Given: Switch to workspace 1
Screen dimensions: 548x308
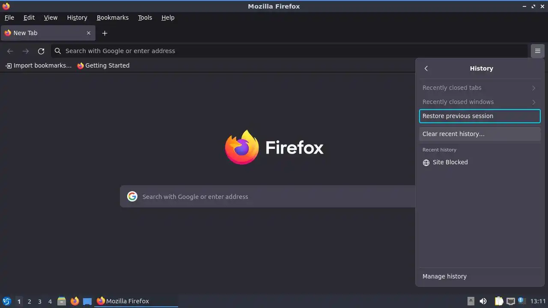Looking at the screenshot, I should point(19,301).
